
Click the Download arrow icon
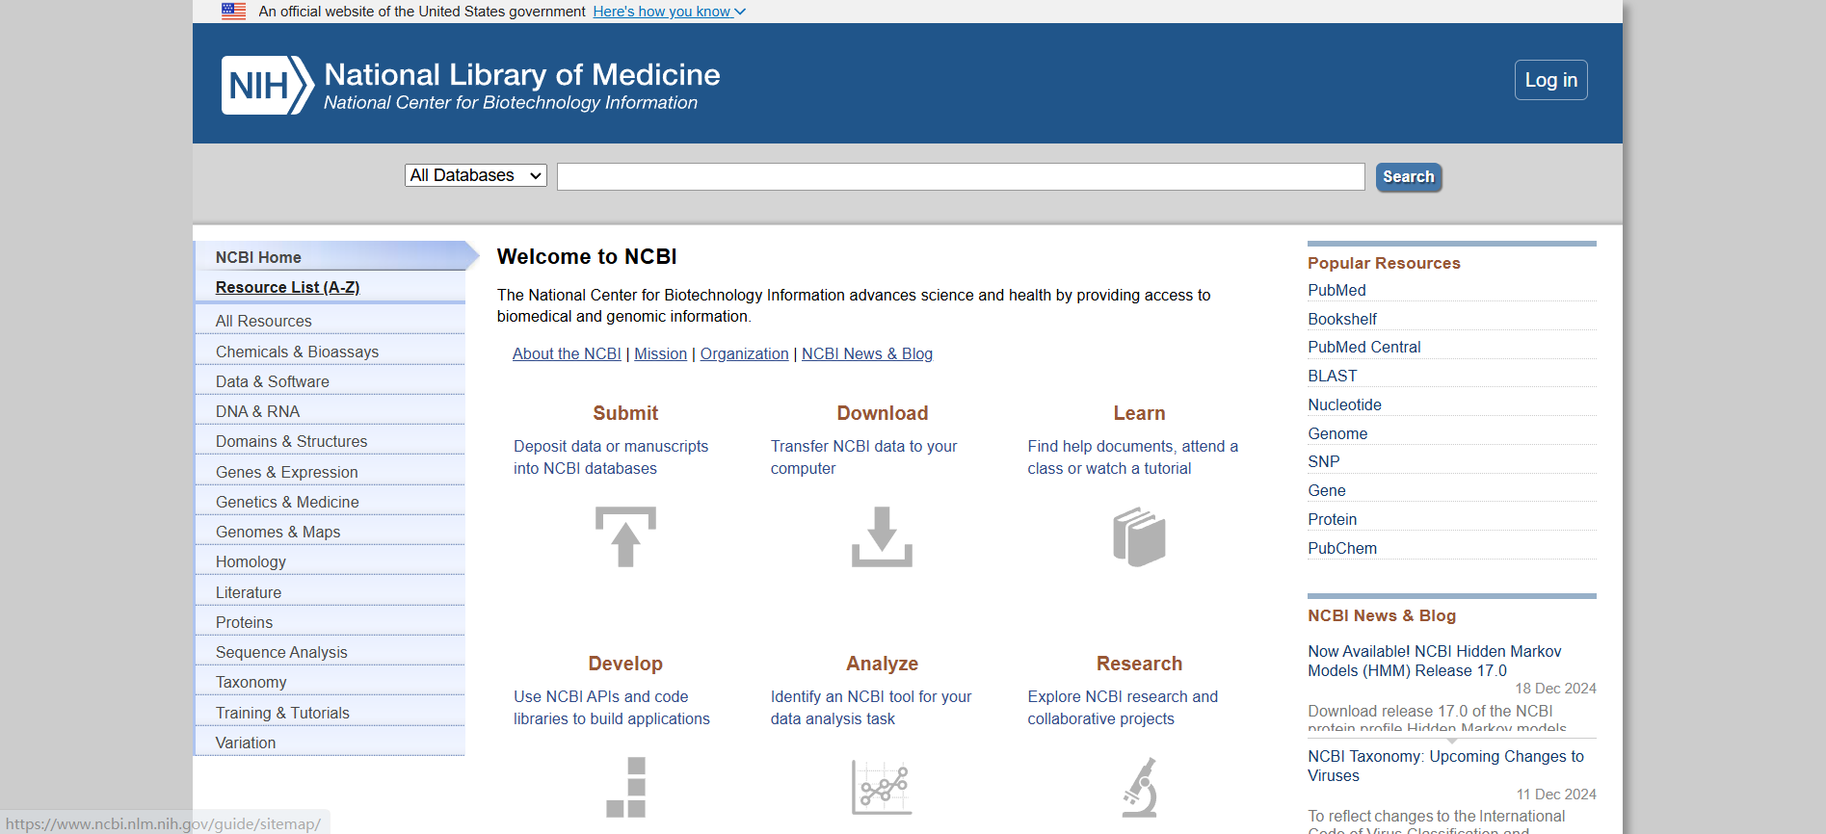882,536
